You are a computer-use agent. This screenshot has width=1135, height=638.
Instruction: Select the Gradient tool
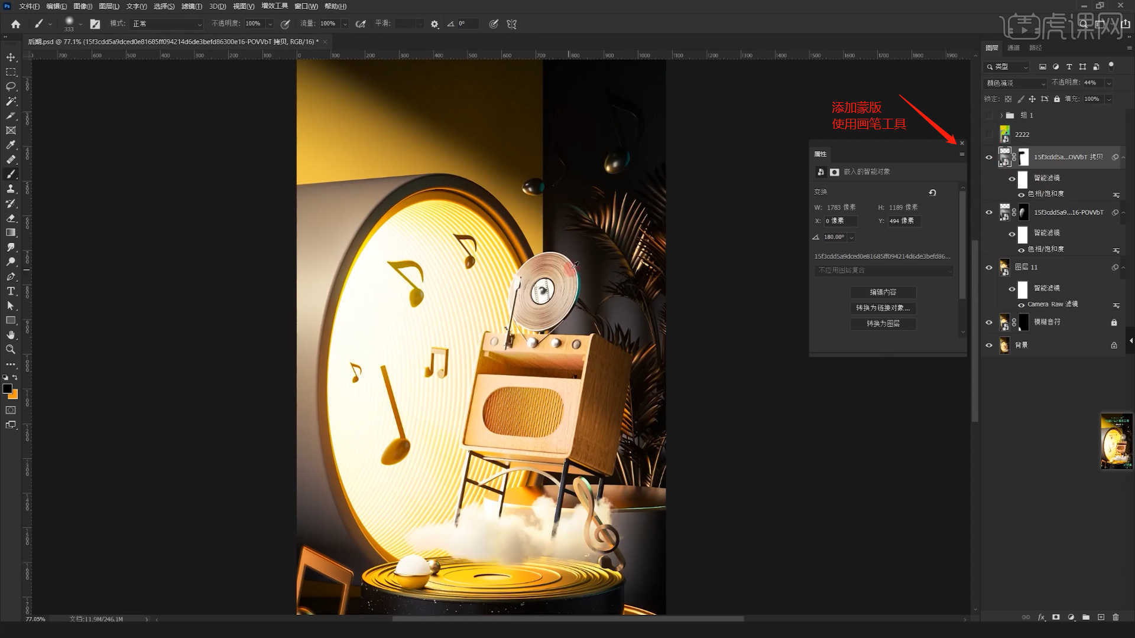[x=11, y=233]
